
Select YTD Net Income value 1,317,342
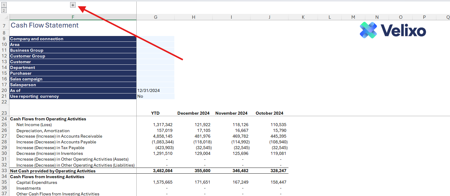pyautogui.click(x=163, y=125)
